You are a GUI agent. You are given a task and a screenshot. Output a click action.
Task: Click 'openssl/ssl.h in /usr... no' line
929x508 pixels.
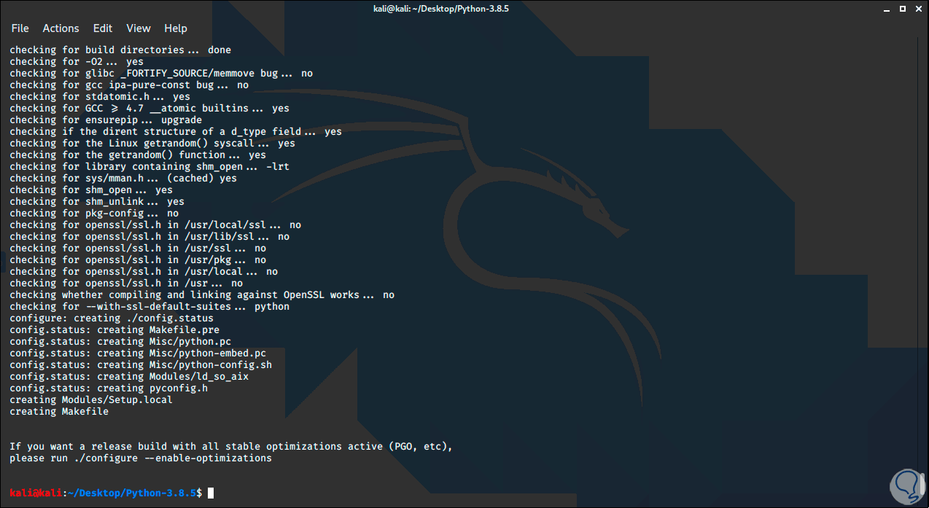tap(126, 284)
